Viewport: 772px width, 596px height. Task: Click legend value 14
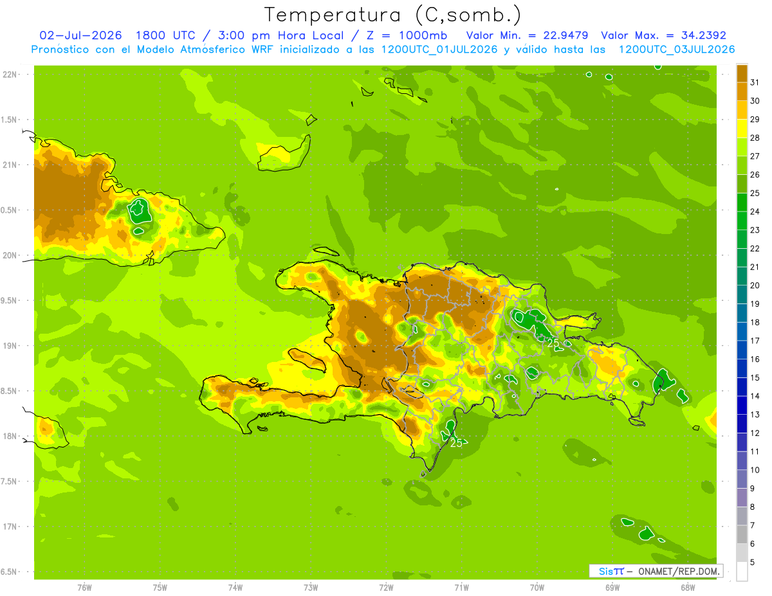[755, 396]
